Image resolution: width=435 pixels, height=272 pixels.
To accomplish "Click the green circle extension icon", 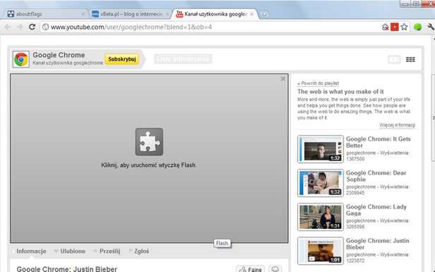I will [x=417, y=27].
